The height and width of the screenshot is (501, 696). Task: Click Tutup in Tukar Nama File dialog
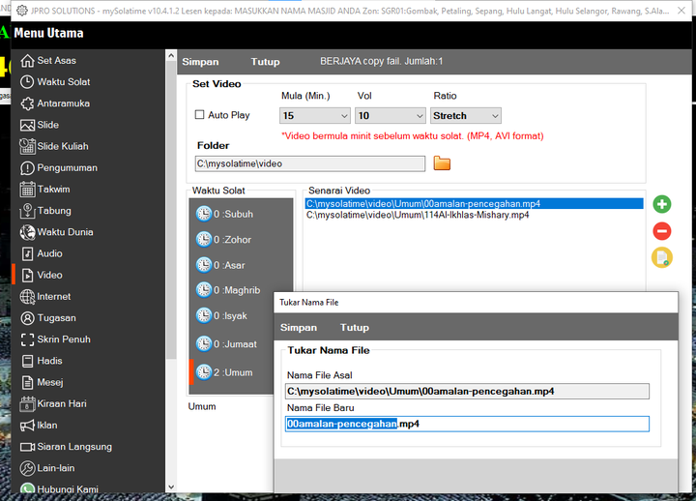[354, 328]
